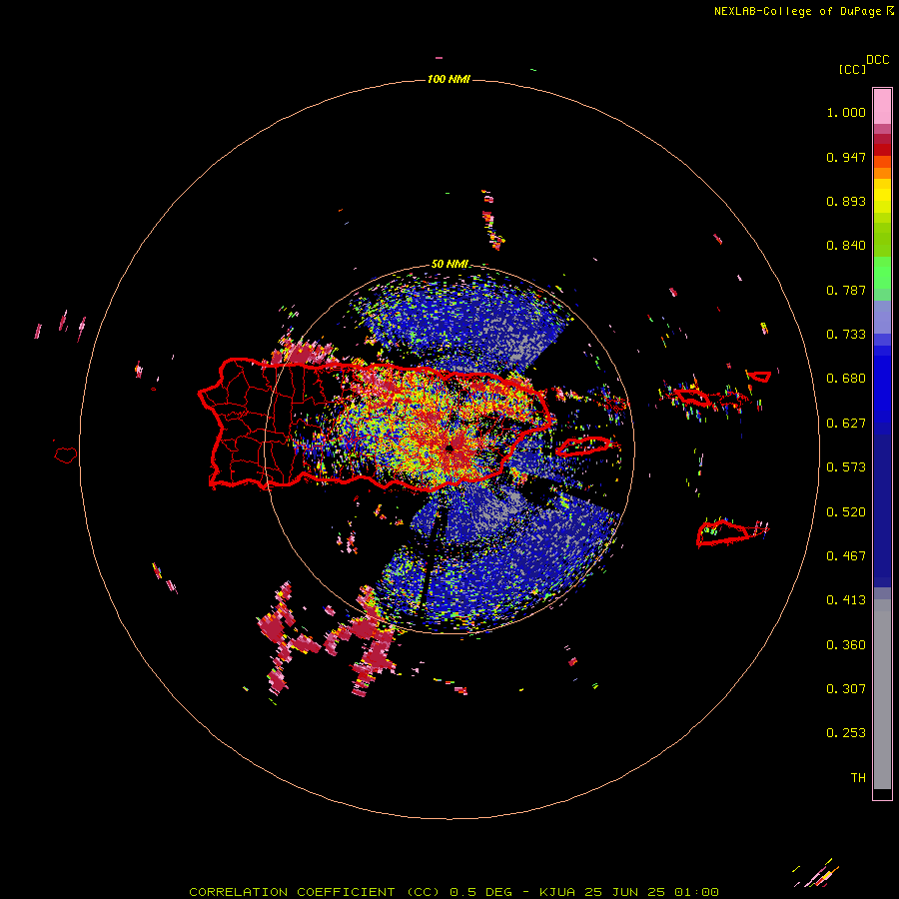Click the [CC] label above the legend
This screenshot has height=899, width=899.
pyautogui.click(x=853, y=69)
